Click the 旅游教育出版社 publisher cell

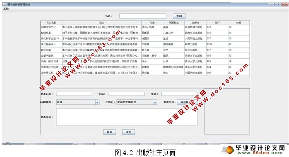pos(195,27)
